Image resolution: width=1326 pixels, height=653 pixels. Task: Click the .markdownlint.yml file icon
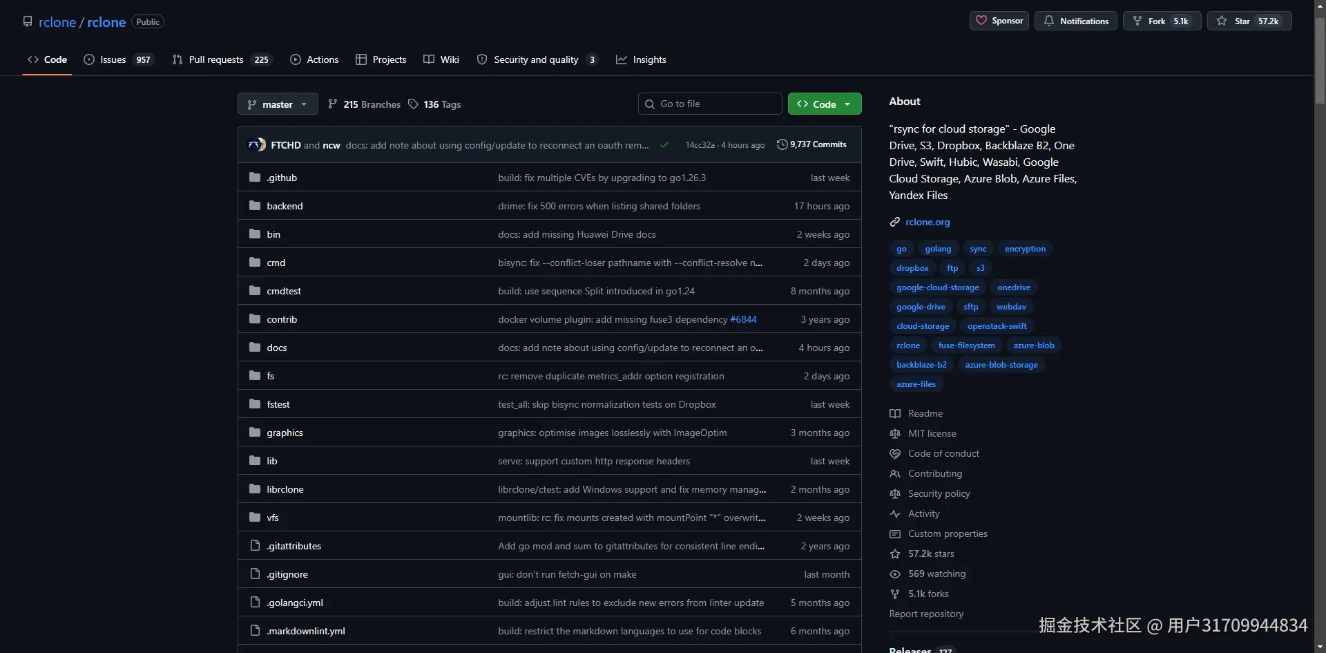click(255, 631)
